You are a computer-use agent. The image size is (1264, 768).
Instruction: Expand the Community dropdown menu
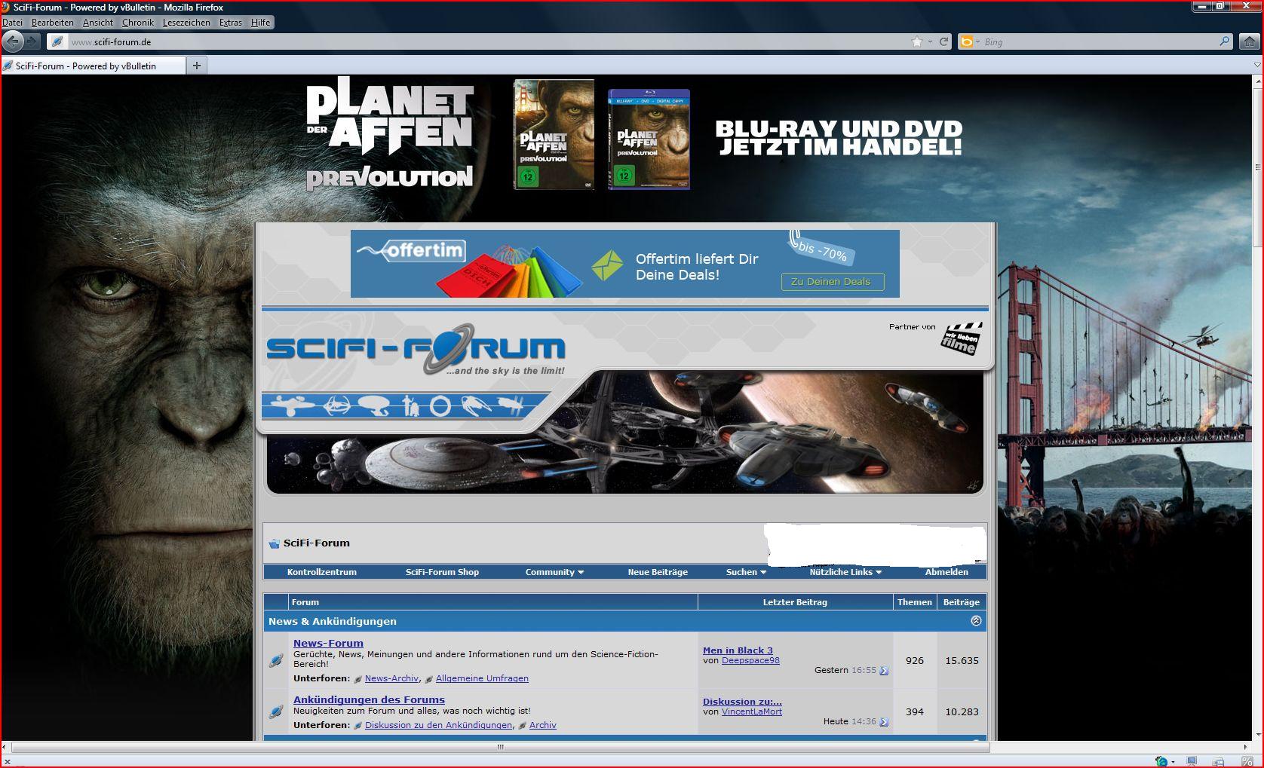pyautogui.click(x=554, y=572)
